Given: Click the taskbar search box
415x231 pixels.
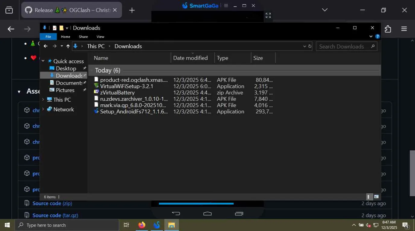Looking at the screenshot, I should point(67,225).
